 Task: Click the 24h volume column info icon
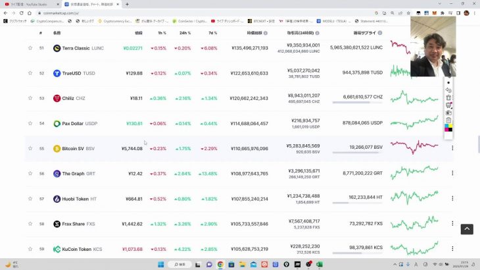coord(318,33)
